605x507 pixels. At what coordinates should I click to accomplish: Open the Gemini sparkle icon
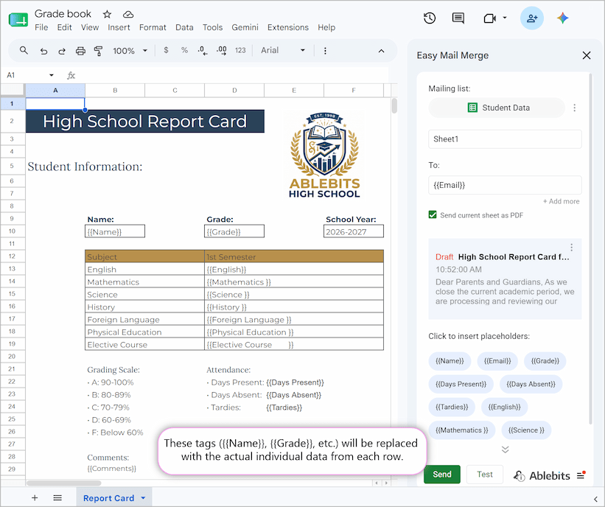562,18
